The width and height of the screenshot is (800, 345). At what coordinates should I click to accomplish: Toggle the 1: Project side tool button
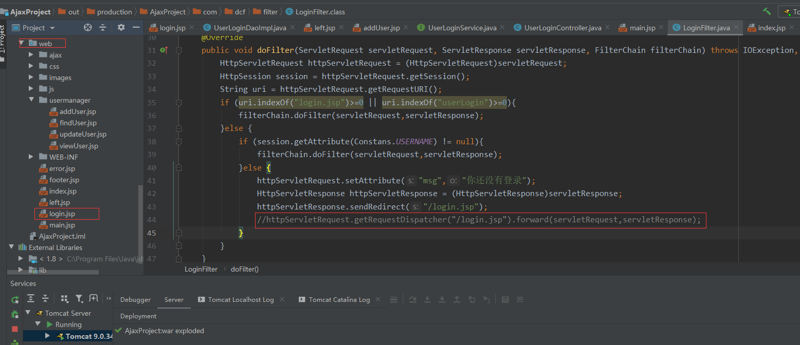coord(2,39)
